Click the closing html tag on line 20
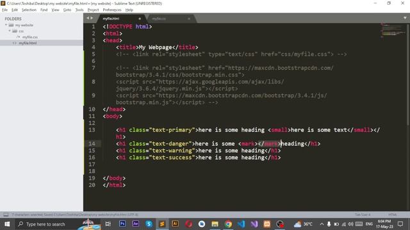Screen dimensions: 410x230 [114, 185]
